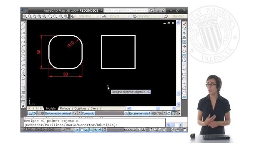The height and width of the screenshot is (150, 267).
Task: Select the Fillet tool
Action: [184, 92]
